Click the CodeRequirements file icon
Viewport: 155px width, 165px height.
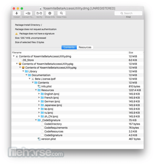(42, 128)
